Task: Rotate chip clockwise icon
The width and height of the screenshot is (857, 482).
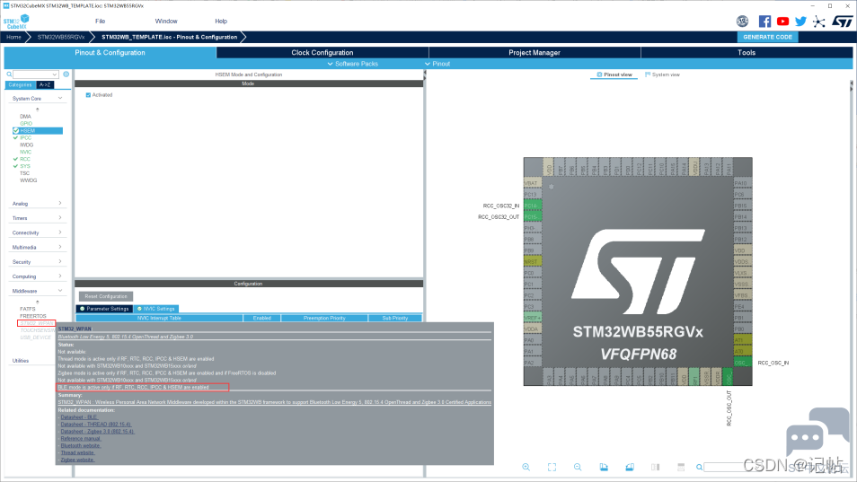Action: [604, 468]
